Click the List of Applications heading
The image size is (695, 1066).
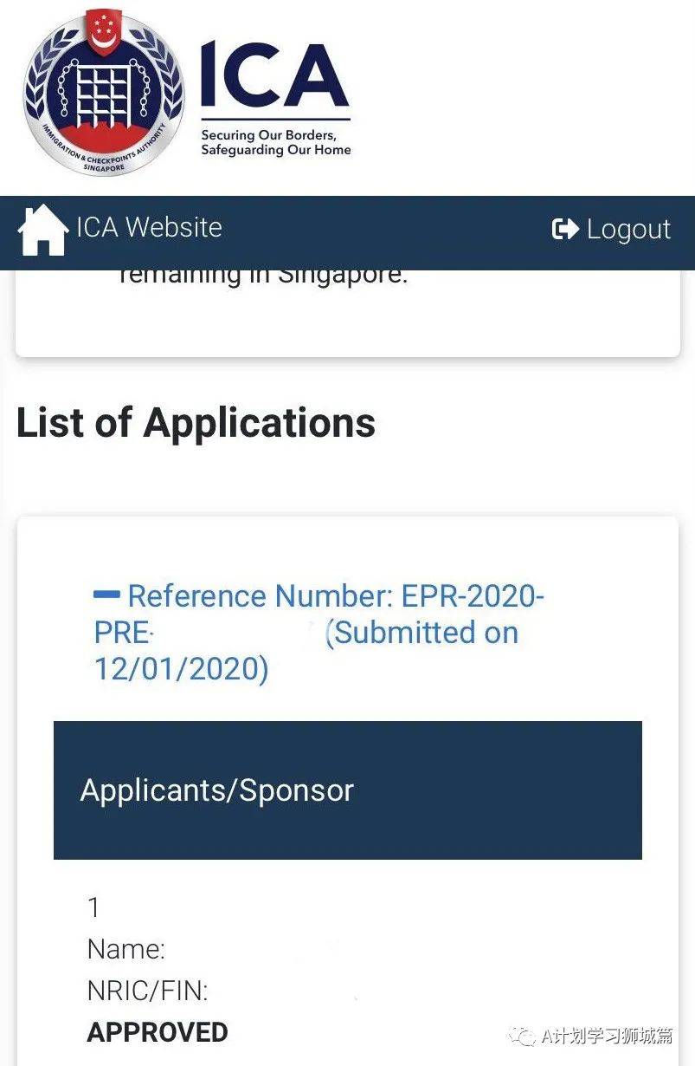[196, 423]
